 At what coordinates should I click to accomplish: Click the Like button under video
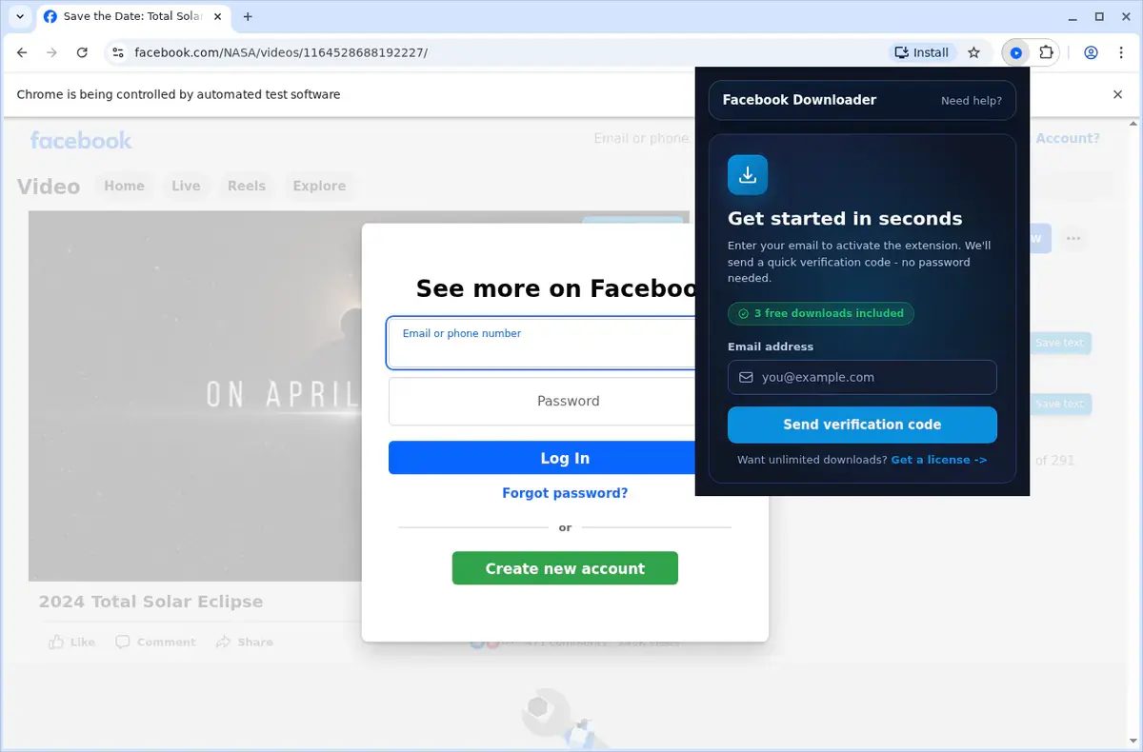pos(72,643)
